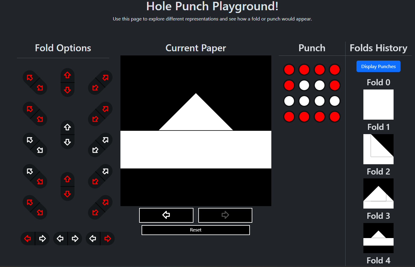The width and height of the screenshot is (415, 267).
Task: Click the red downward fold arrow below it
Action: coord(67,89)
